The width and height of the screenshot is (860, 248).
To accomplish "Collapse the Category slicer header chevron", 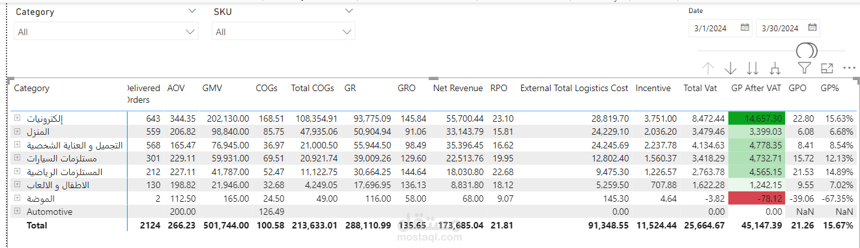I will pos(192,11).
